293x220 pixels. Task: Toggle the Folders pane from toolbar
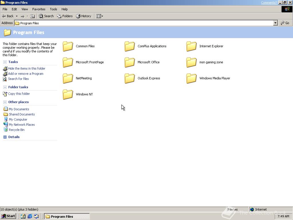pyautogui.click(x=65, y=16)
